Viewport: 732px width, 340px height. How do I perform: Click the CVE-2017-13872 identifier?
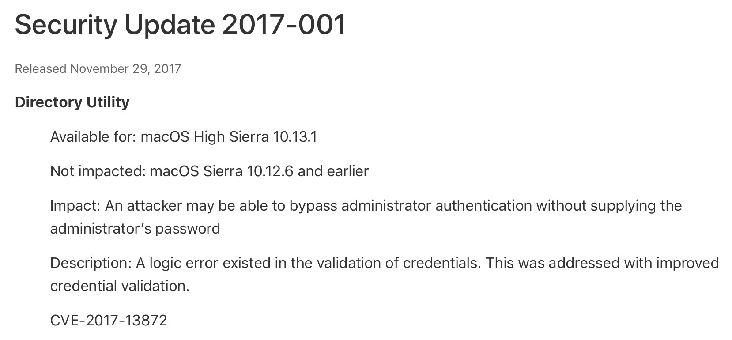pyautogui.click(x=109, y=320)
